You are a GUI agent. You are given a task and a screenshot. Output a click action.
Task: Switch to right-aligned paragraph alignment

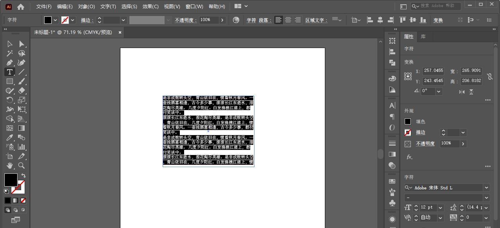point(298,20)
